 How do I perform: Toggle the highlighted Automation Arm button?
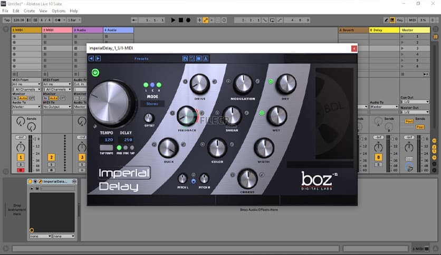[206, 20]
